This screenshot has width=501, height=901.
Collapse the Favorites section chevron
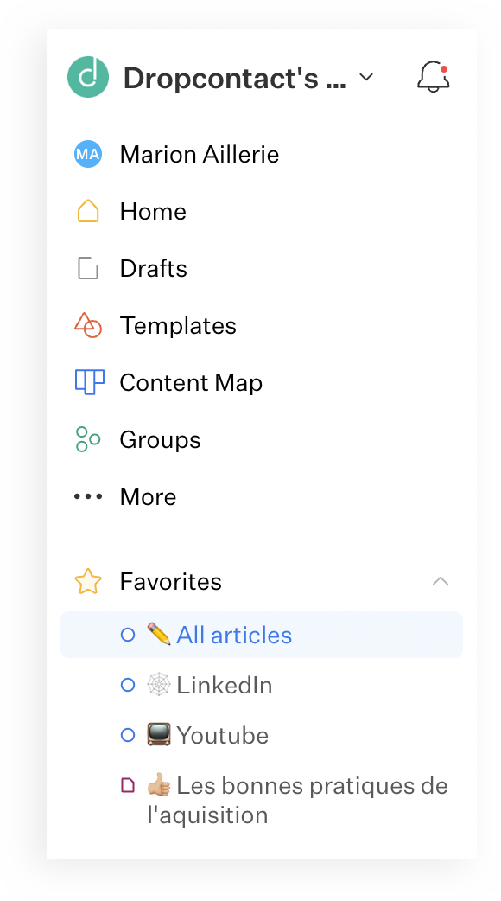coord(441,582)
